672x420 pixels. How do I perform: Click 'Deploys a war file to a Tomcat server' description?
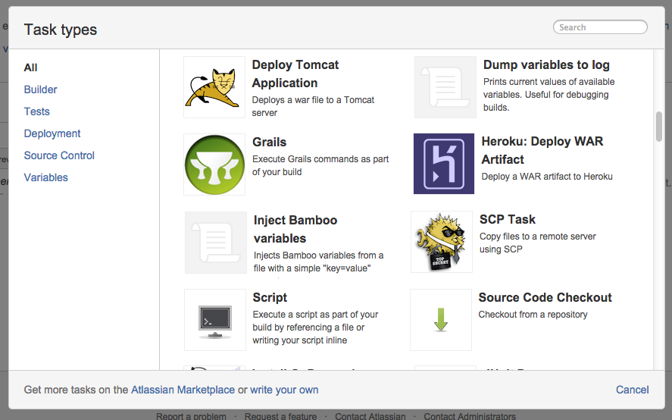[313, 106]
